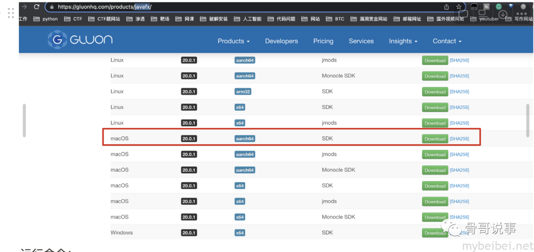Download Linux arm32 SDK
This screenshot has height=252, width=534.
pos(435,92)
